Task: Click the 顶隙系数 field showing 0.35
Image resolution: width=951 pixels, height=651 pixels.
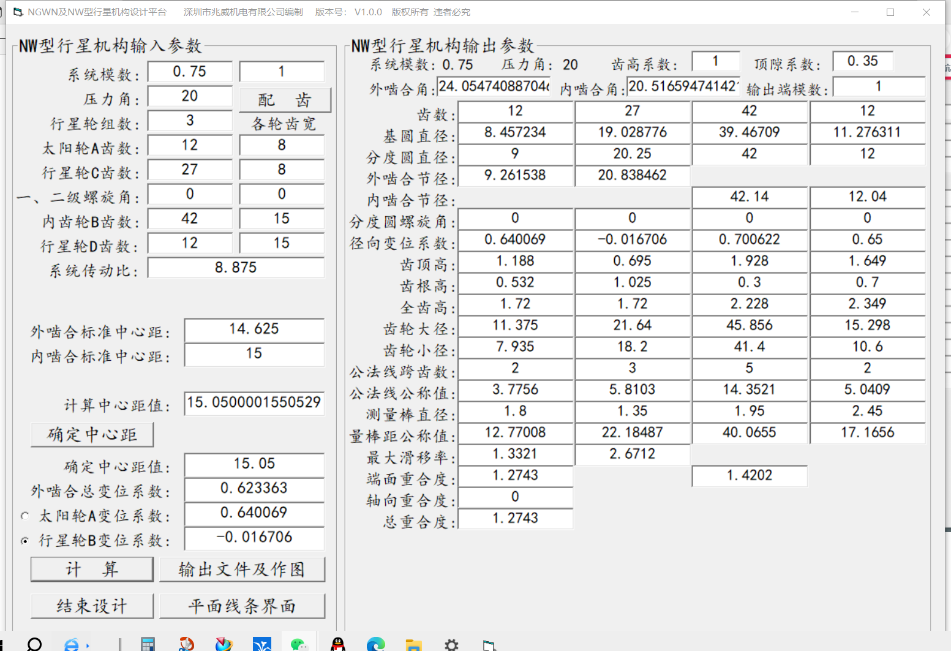Action: tap(863, 61)
